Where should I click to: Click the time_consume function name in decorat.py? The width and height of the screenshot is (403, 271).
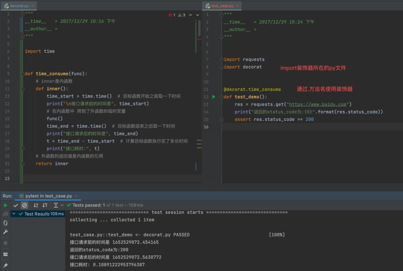point(52,74)
